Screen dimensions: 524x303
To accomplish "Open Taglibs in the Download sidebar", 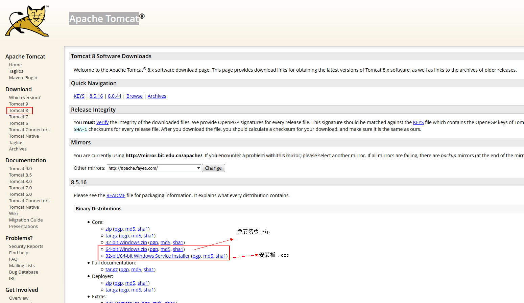I will (x=16, y=142).
